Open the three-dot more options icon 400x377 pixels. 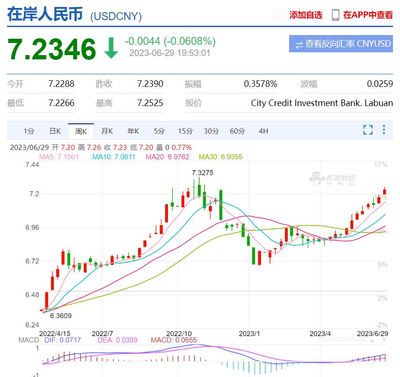(384, 131)
